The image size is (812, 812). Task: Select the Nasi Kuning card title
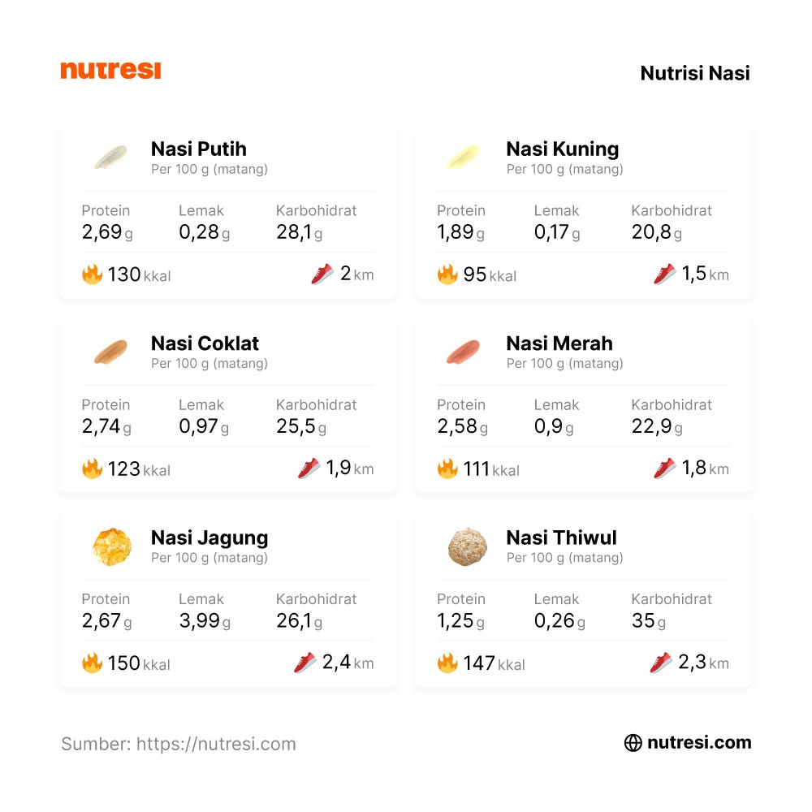point(562,149)
